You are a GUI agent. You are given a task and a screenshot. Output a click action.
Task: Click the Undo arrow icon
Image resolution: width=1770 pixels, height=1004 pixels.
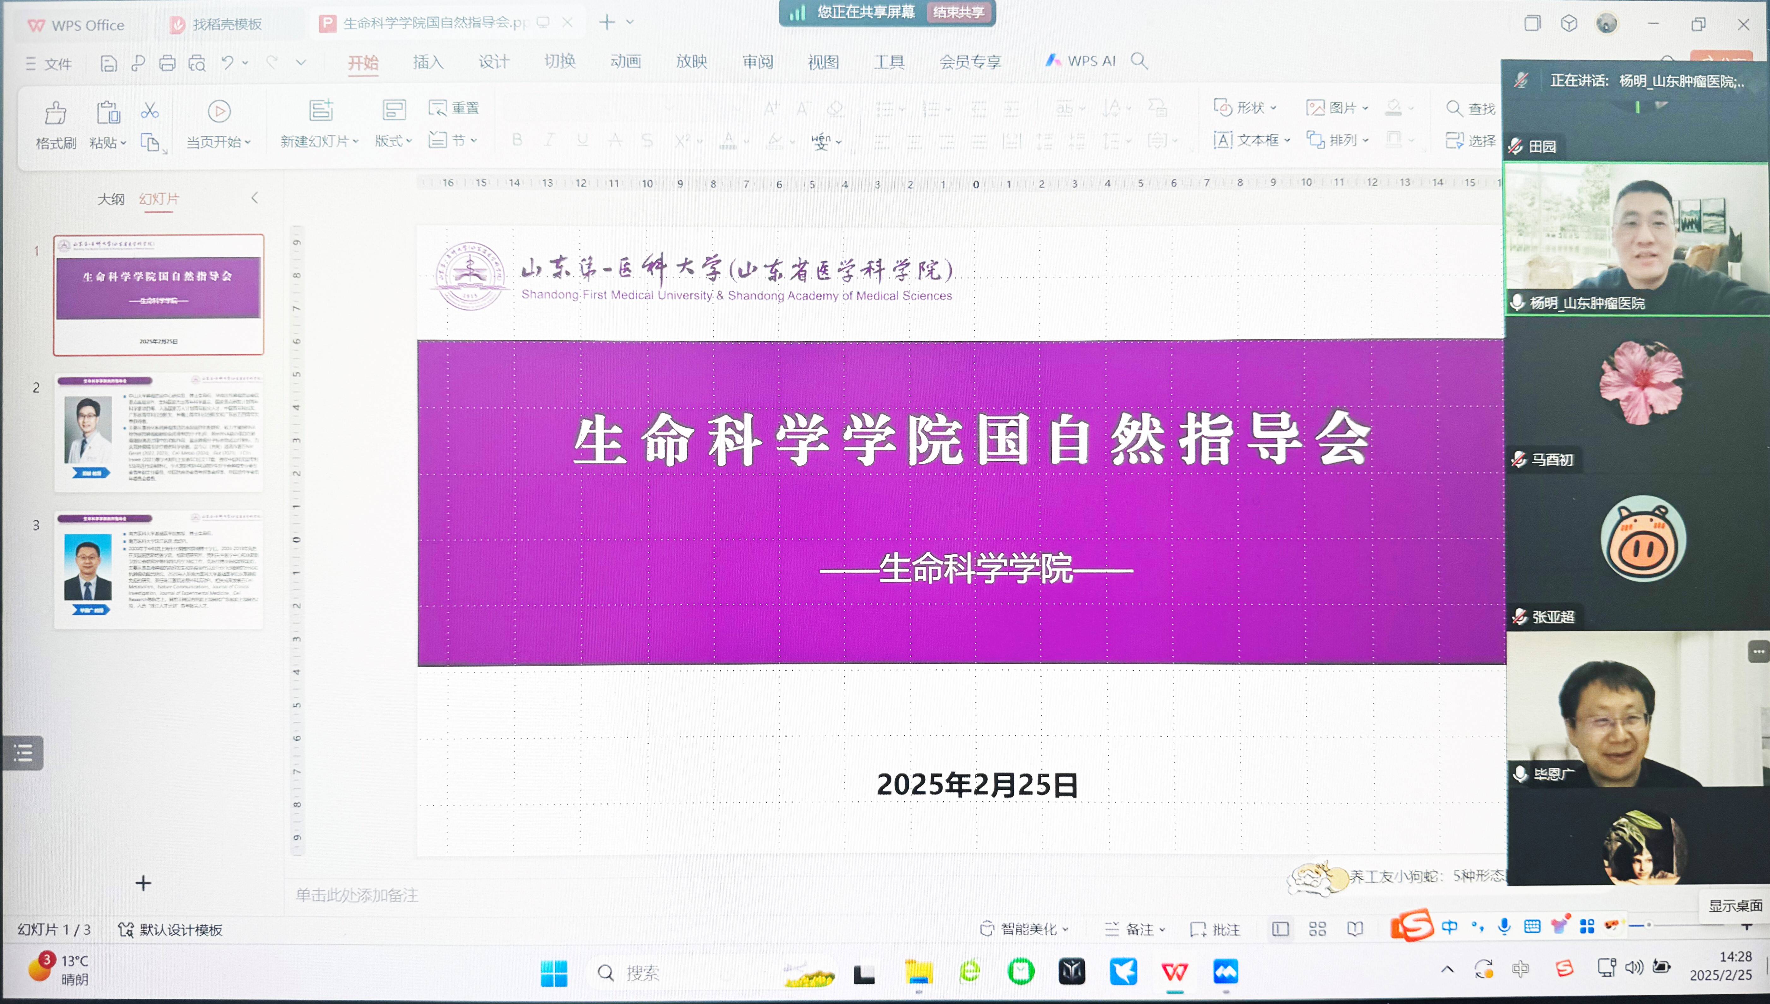pos(228,63)
